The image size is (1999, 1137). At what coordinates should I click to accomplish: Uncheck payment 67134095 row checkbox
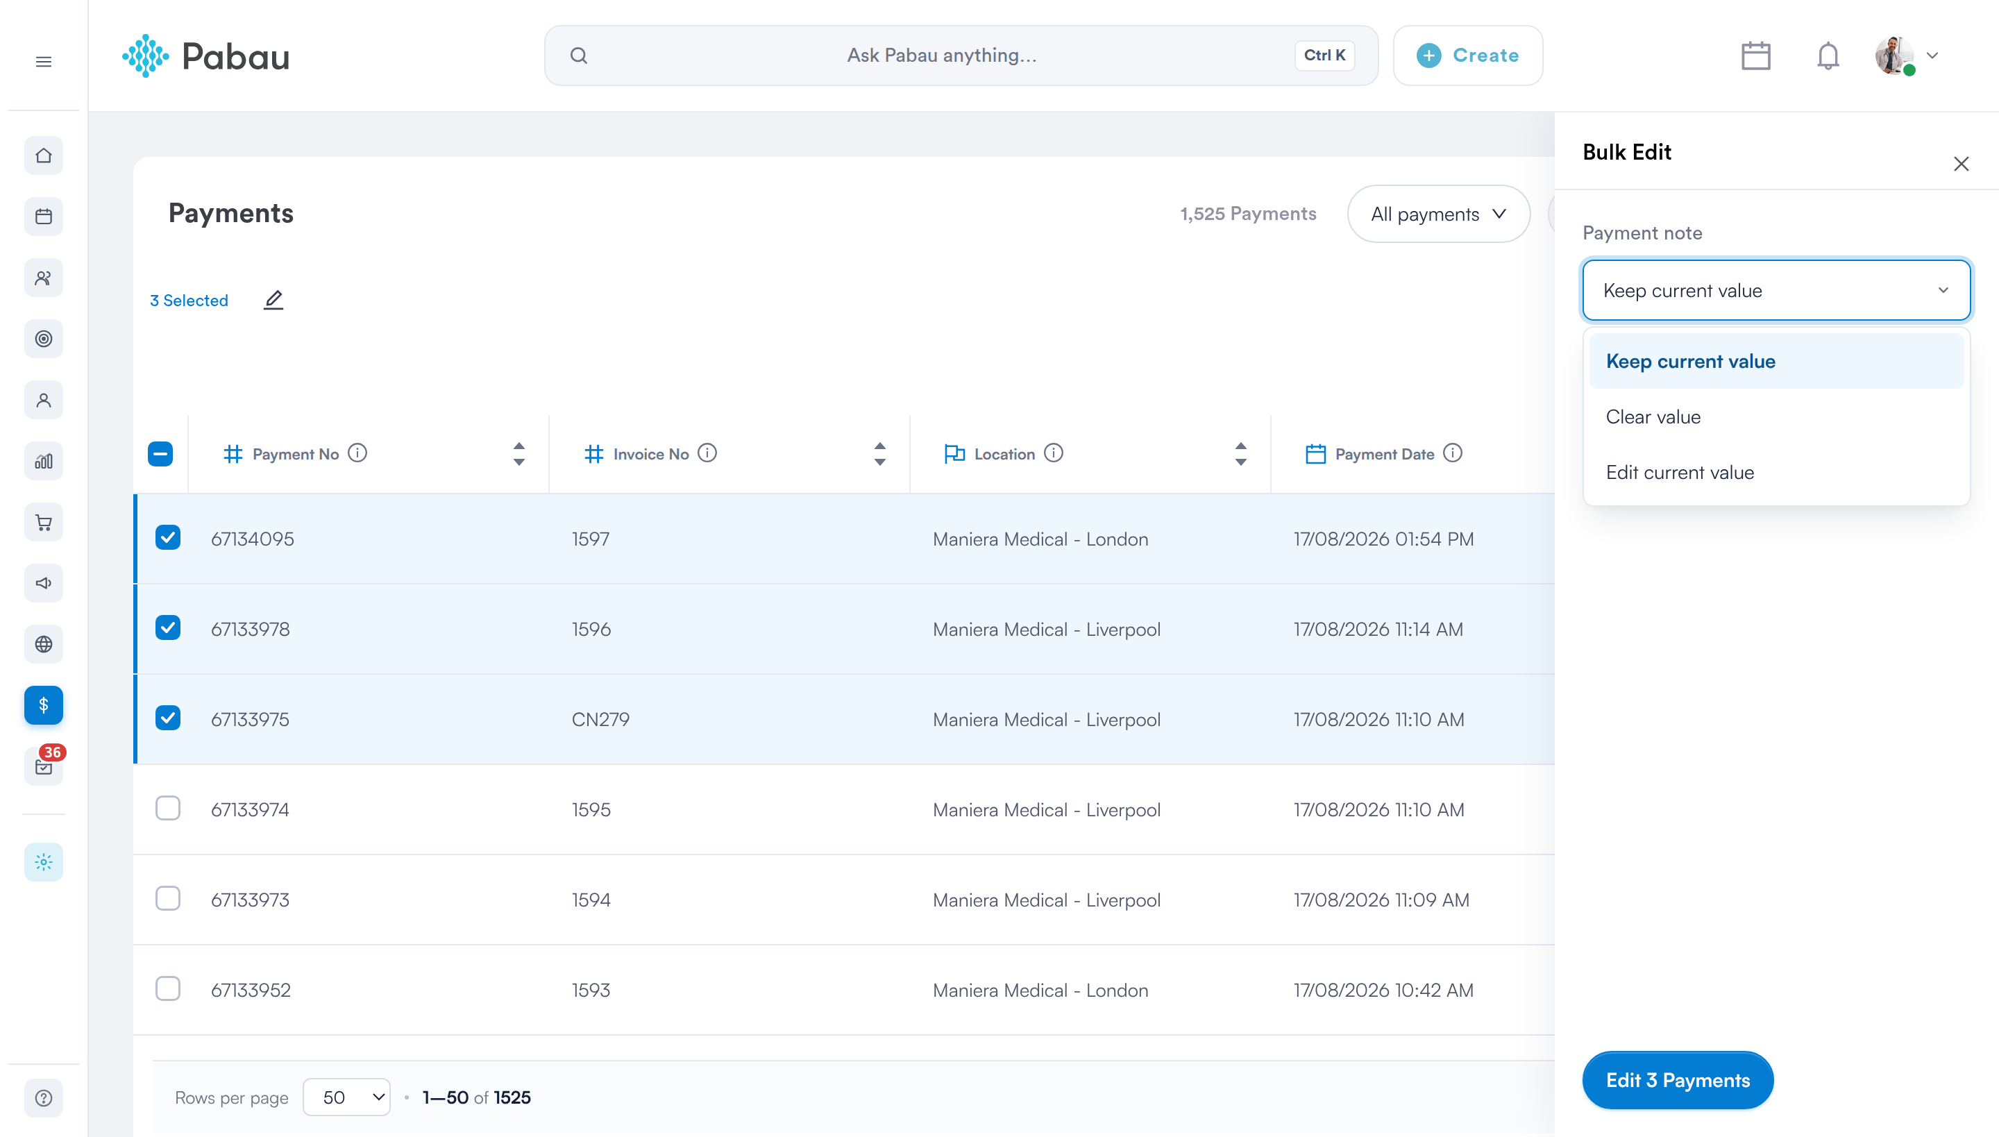[x=168, y=537]
